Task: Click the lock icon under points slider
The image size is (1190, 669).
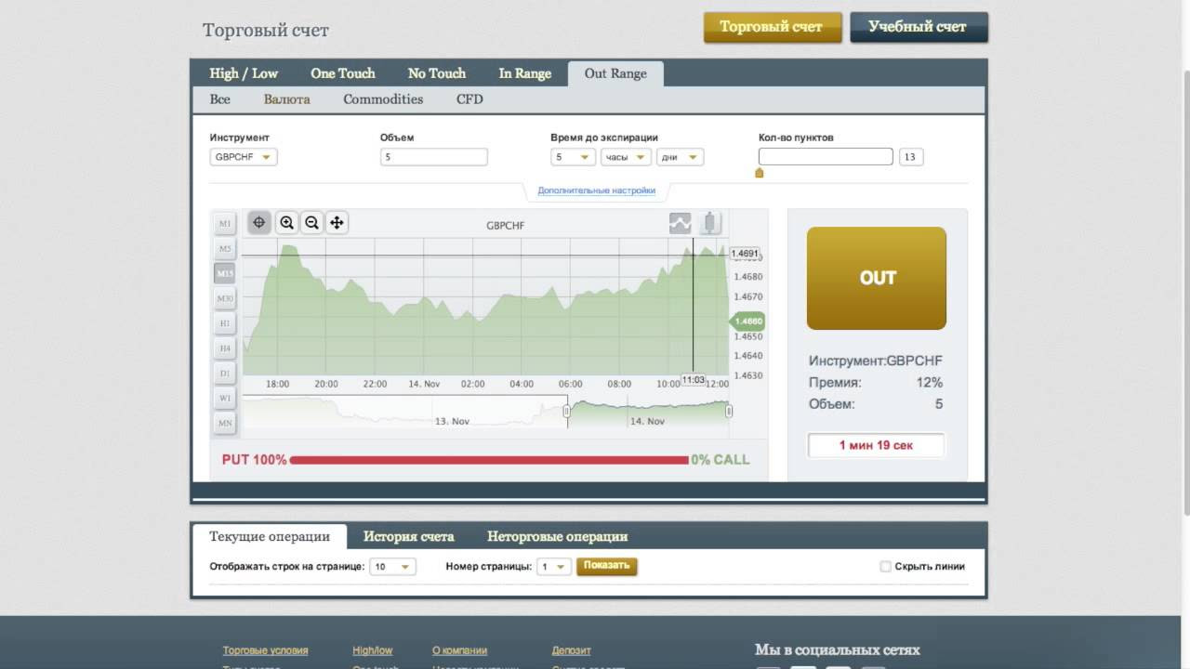Action: click(759, 173)
